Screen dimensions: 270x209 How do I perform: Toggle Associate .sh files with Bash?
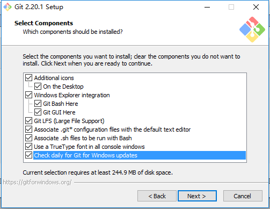(28, 138)
